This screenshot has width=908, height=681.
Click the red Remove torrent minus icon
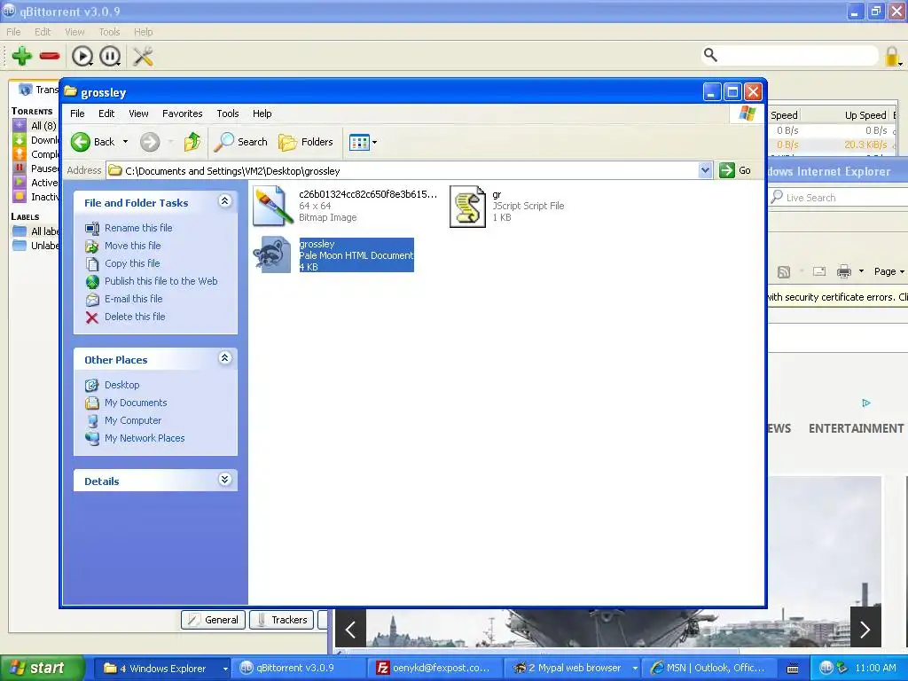pyautogui.click(x=50, y=56)
